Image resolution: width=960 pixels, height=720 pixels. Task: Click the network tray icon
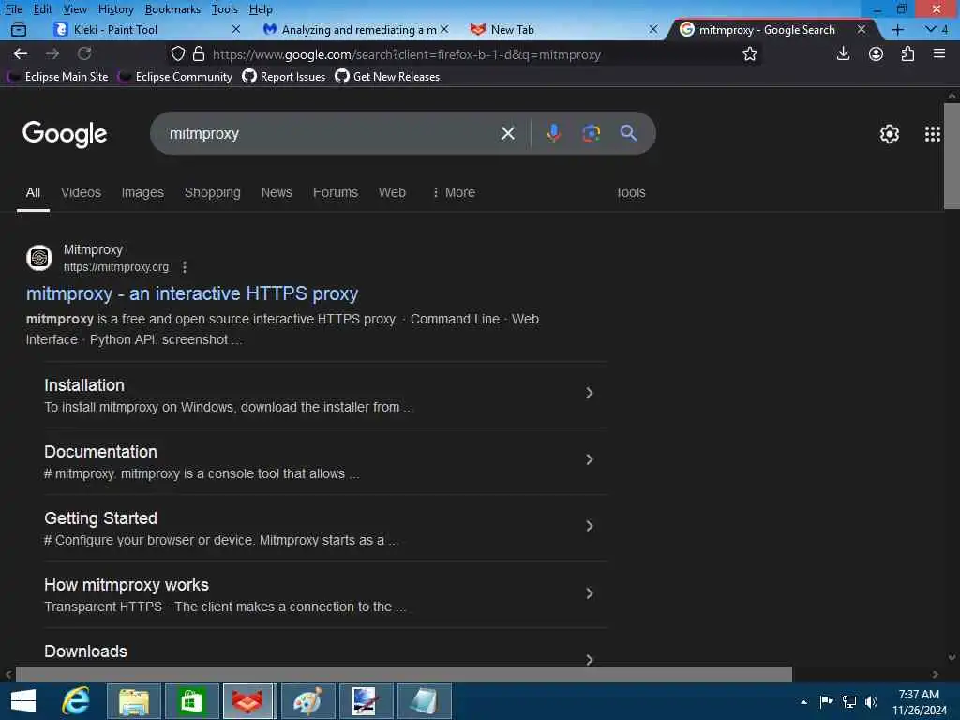(x=849, y=701)
